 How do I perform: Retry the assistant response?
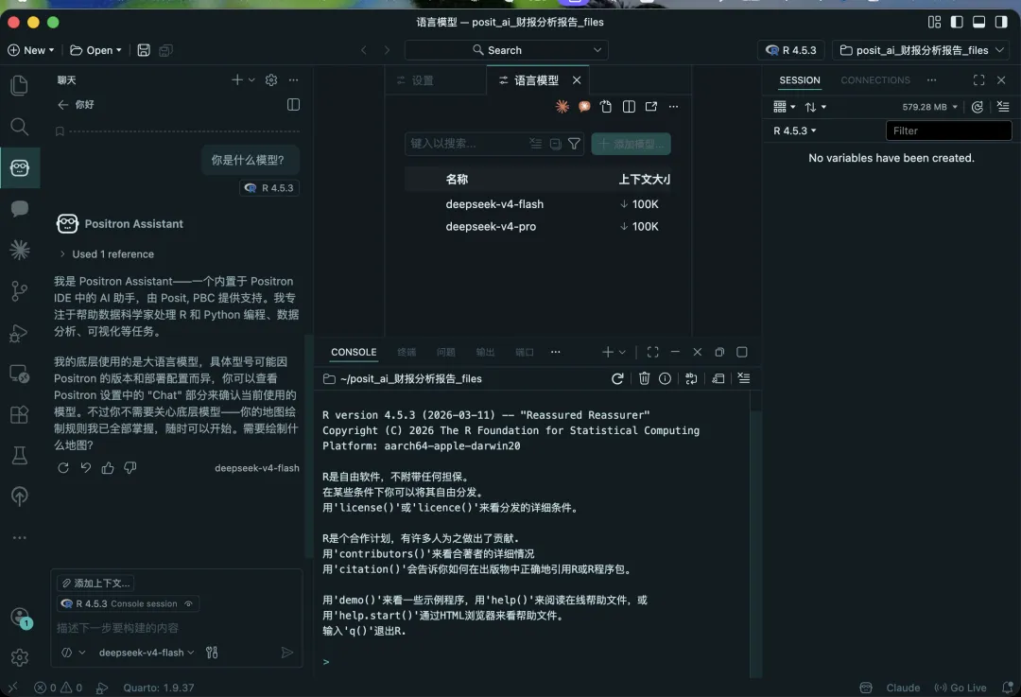pyautogui.click(x=63, y=468)
